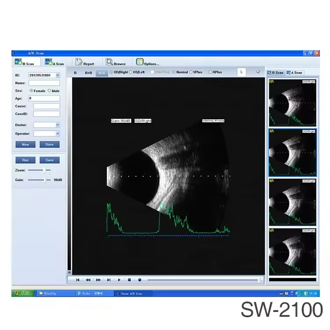Click the Store button
Image resolution: width=330 pixels, height=330 pixels.
pos(49,144)
